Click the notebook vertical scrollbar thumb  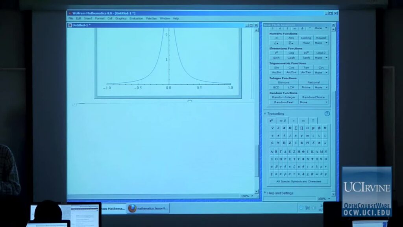coord(256,161)
